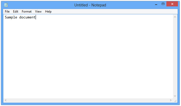The width and height of the screenshot is (181, 106).
Task: Maximize the Notepad window
Action: click(163, 4)
